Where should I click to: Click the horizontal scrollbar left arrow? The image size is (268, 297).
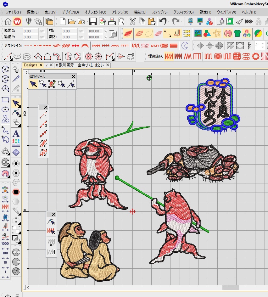(28, 287)
